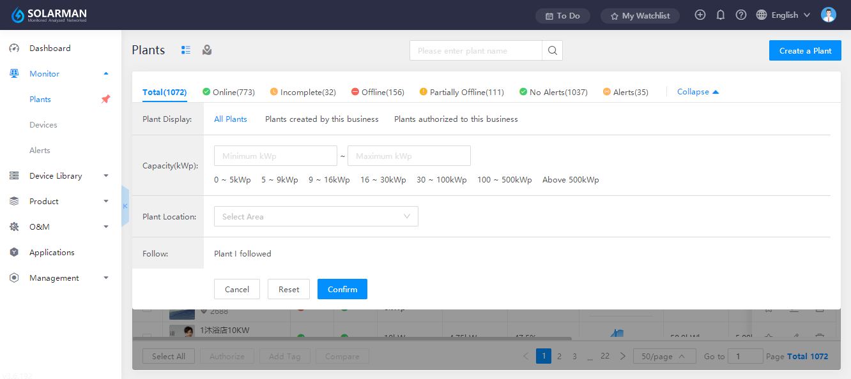Select Partially Offline(111) tab
851x379 pixels.
click(461, 92)
